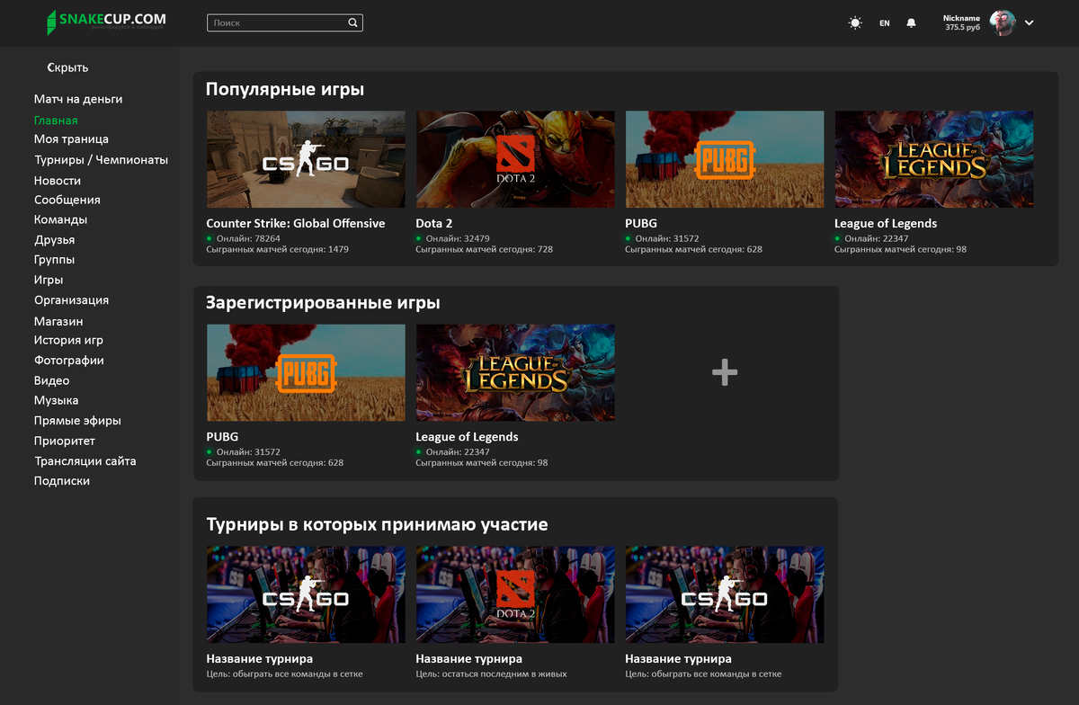Click Dota 2 title under popular games
Viewport: 1079px width, 705px height.
[x=433, y=223]
